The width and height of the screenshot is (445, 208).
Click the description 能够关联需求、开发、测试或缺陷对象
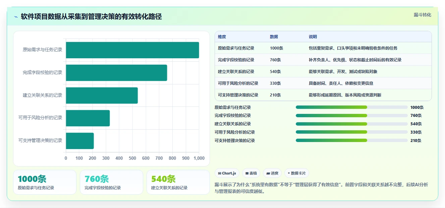click(343, 72)
